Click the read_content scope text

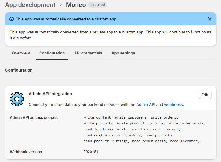pos(166,129)
